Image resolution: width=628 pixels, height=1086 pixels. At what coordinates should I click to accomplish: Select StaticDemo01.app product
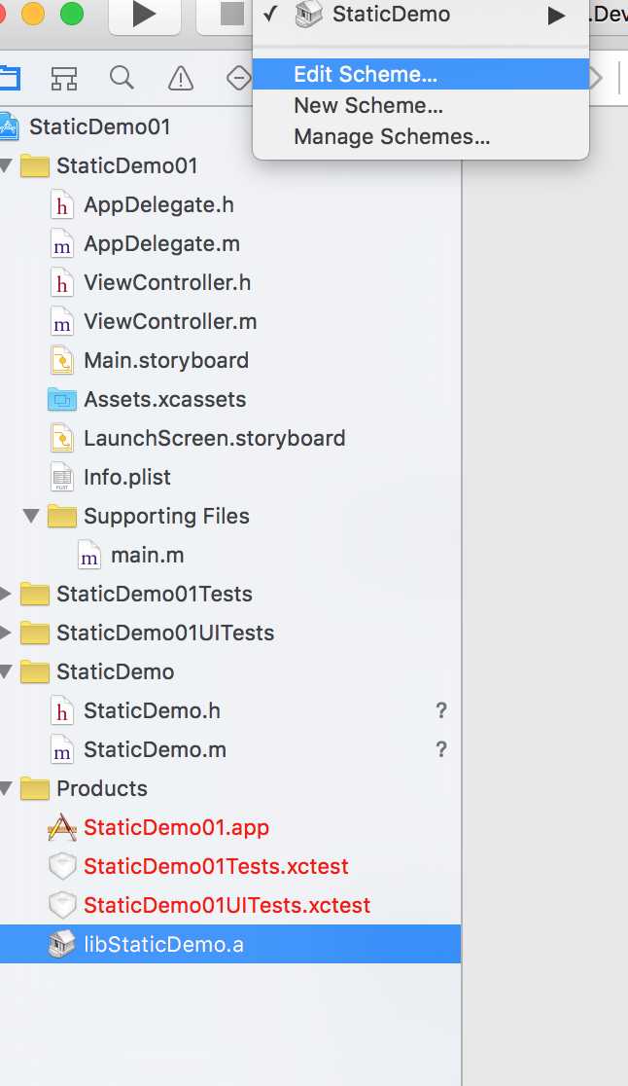click(176, 827)
